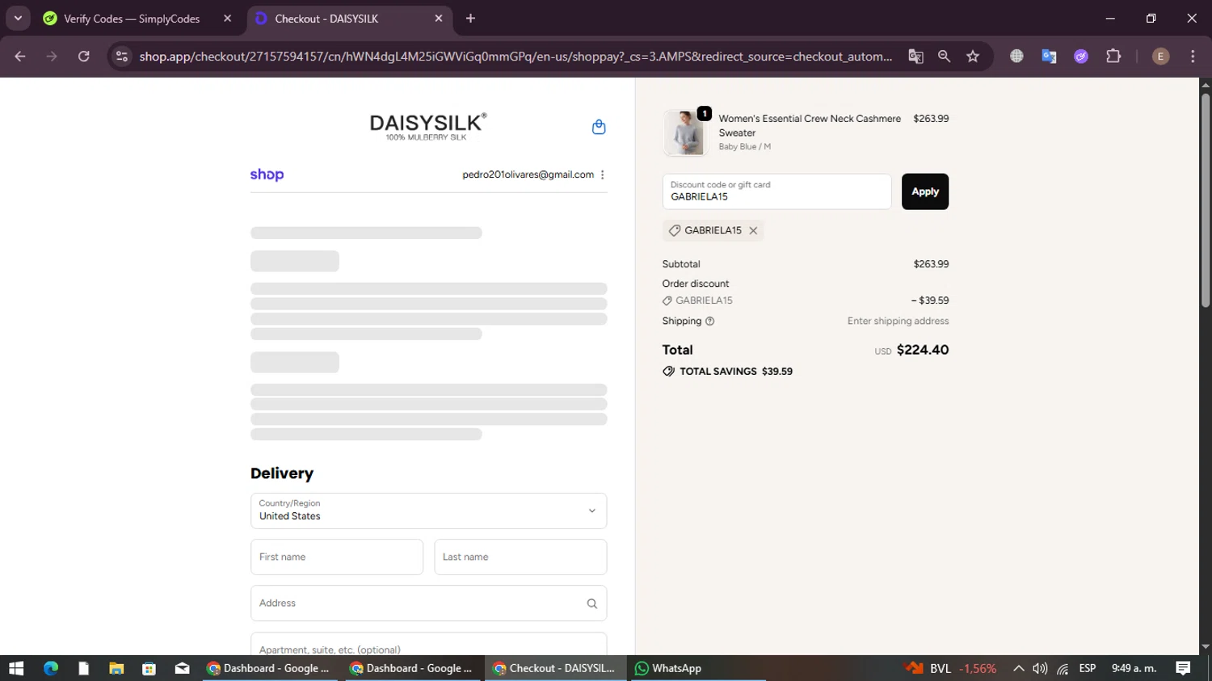The width and height of the screenshot is (1212, 681).
Task: Click the BVL stock widget in taskbar
Action: (950, 668)
